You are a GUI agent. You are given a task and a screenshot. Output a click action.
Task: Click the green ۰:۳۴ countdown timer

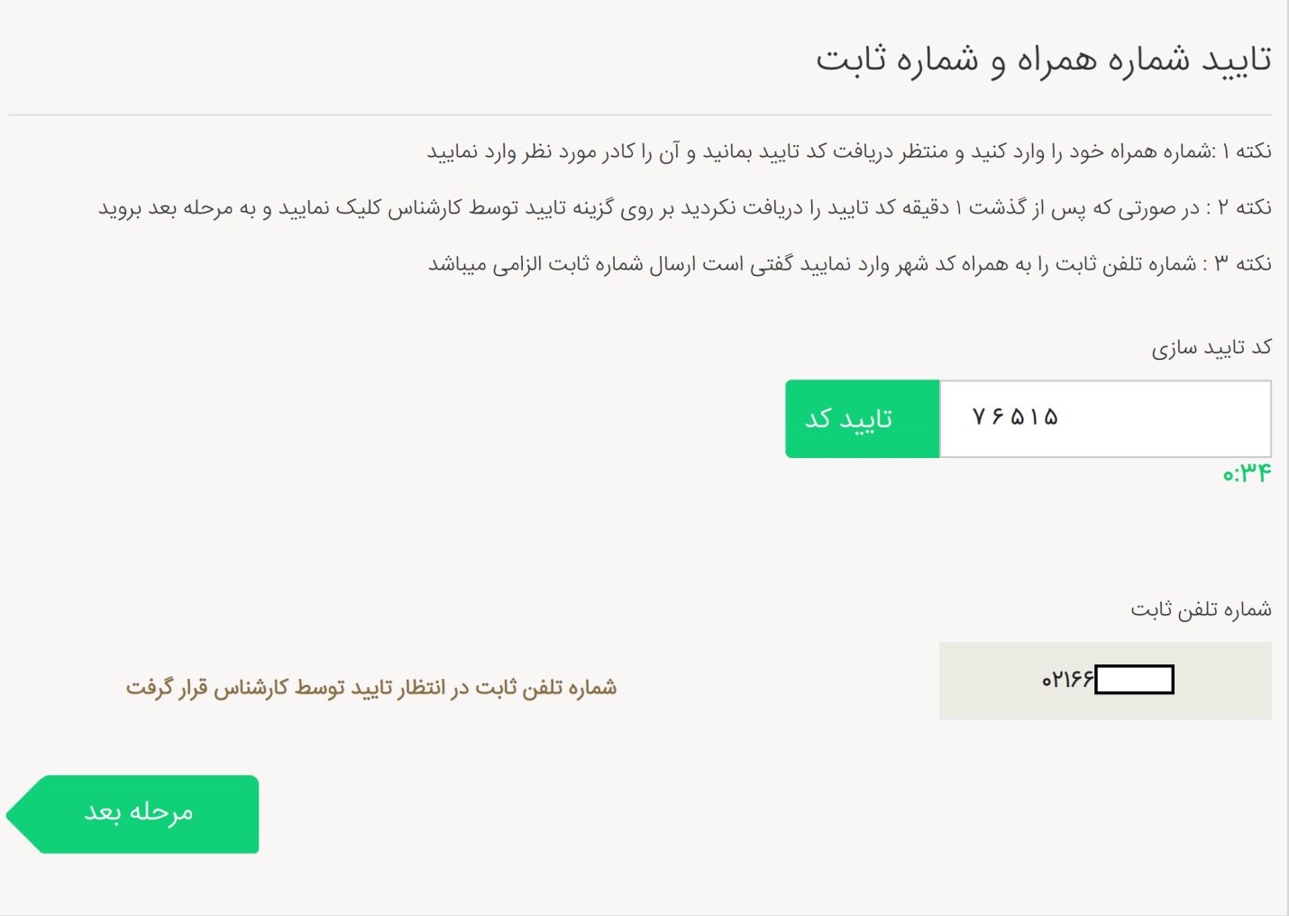point(1247,473)
